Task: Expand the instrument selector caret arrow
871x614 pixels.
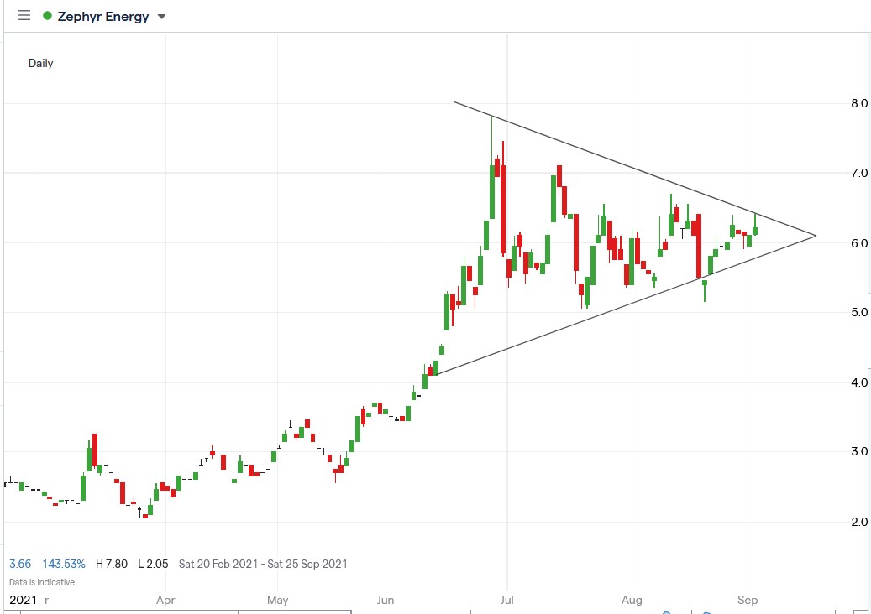Action: [161, 15]
